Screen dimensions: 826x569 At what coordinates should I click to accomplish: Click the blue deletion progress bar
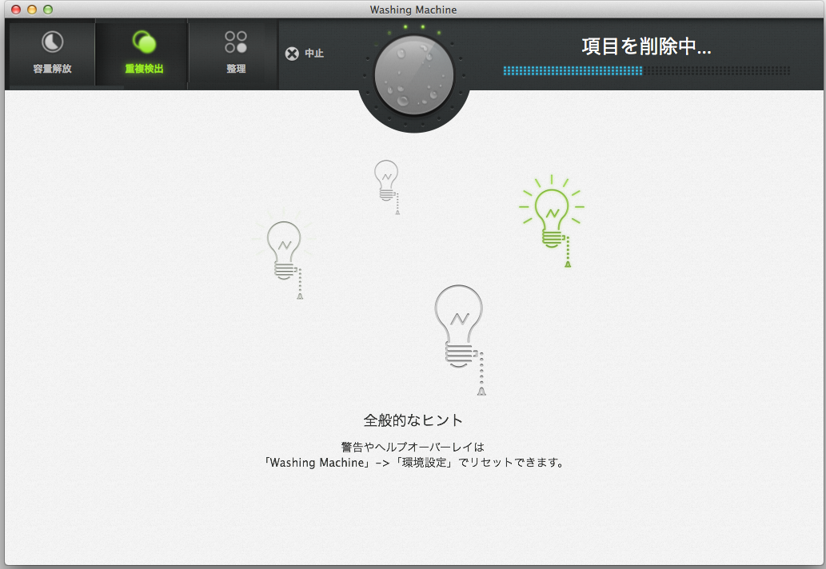[646, 70]
